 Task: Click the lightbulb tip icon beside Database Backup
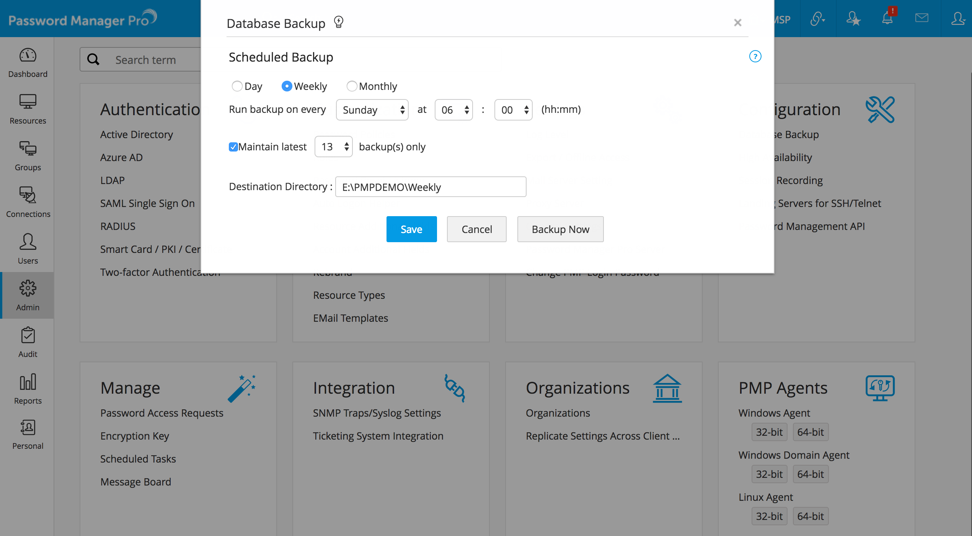[x=338, y=22]
